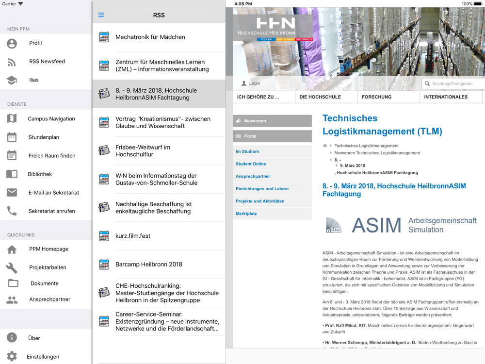Open Career-Service-Seminar feed item
Screen dimensions: 485x364
(159, 321)
